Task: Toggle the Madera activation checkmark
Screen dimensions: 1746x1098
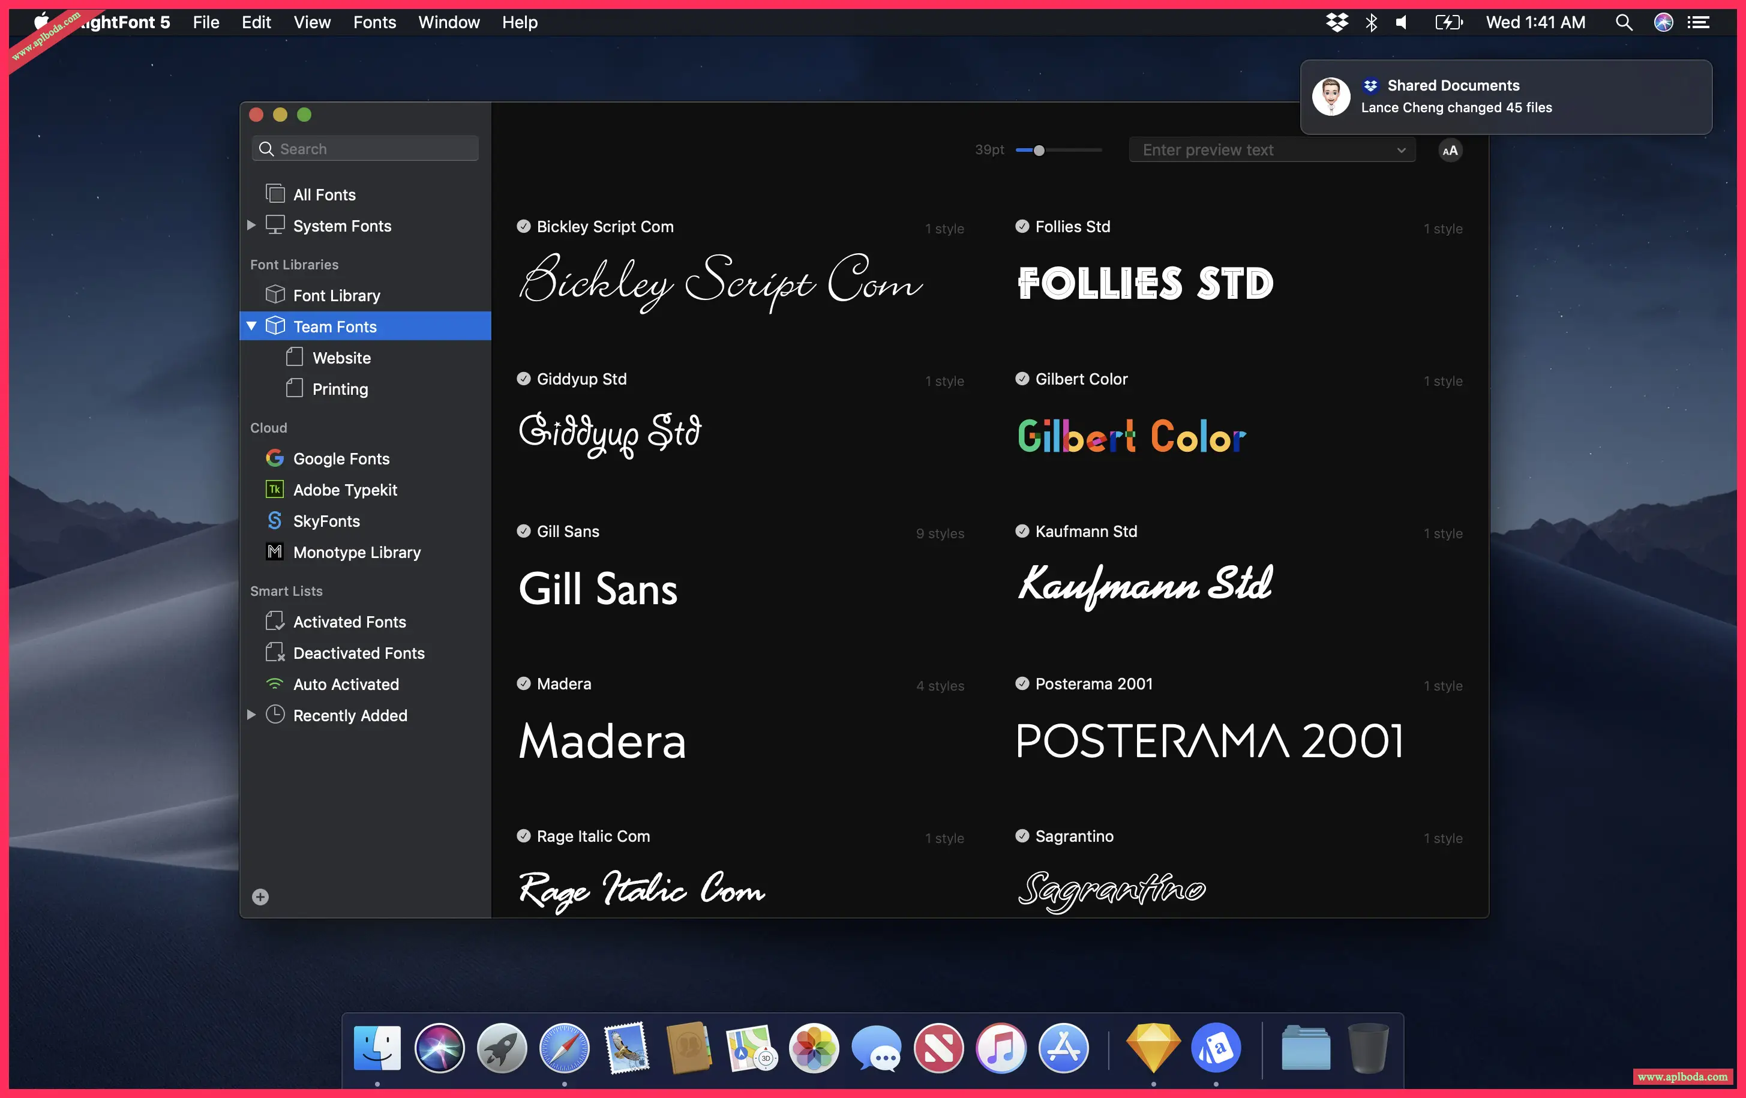Action: [x=524, y=683]
